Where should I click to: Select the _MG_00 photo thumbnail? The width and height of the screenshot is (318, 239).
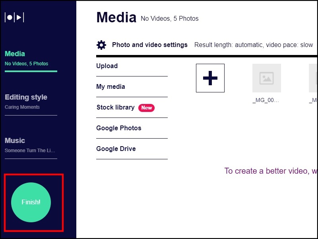(266, 78)
